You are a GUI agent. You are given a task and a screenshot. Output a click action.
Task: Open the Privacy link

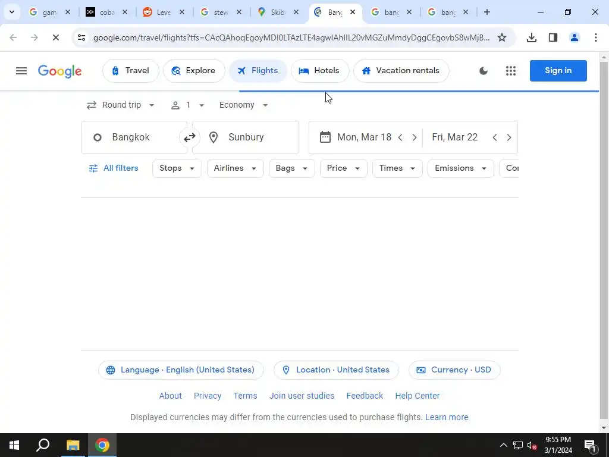208,396
